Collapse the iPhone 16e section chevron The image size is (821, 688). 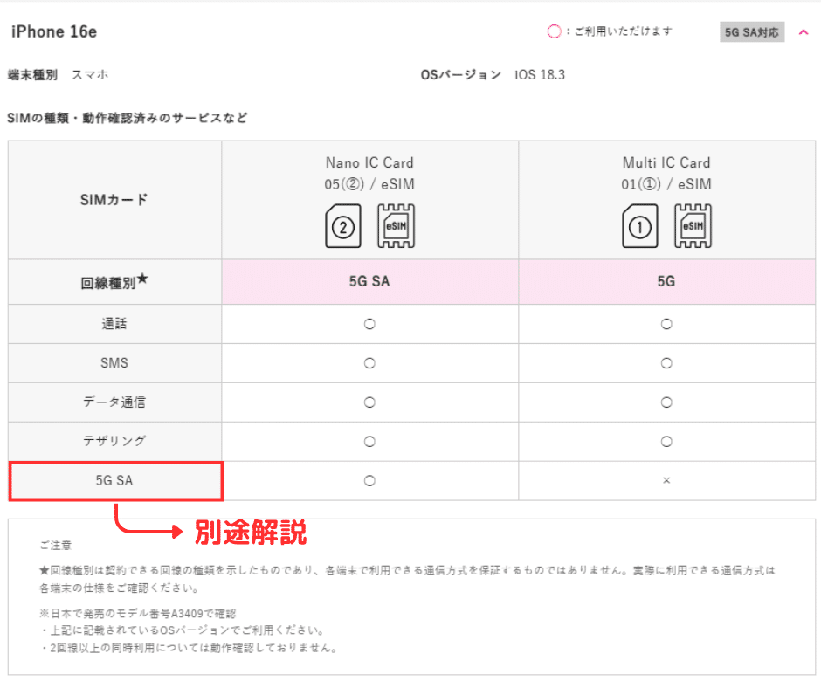pos(804,32)
